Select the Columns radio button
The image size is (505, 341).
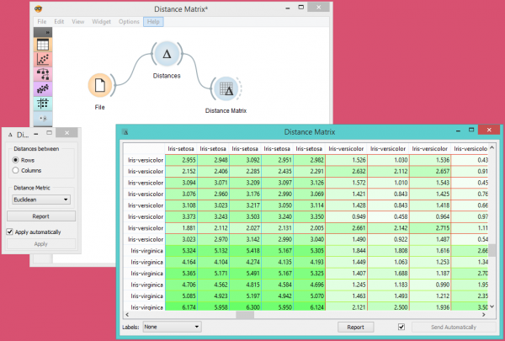[17, 170]
